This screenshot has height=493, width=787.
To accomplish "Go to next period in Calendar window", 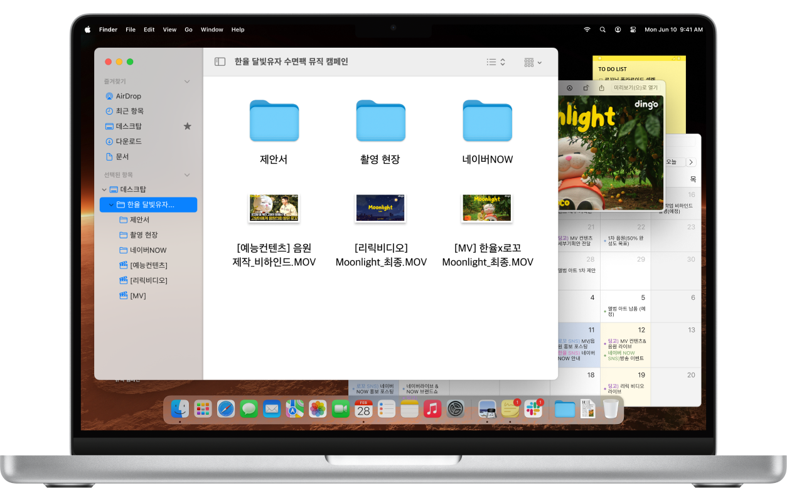I will [x=691, y=162].
